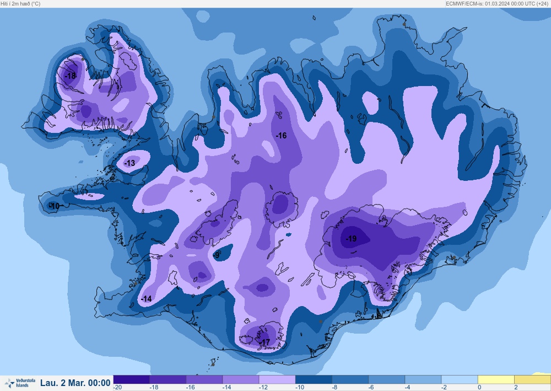Select legend swatch between -8 and -6
This screenshot has width=551, height=391.
pyautogui.click(x=350, y=379)
